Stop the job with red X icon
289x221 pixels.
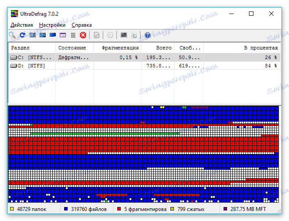tap(83, 35)
